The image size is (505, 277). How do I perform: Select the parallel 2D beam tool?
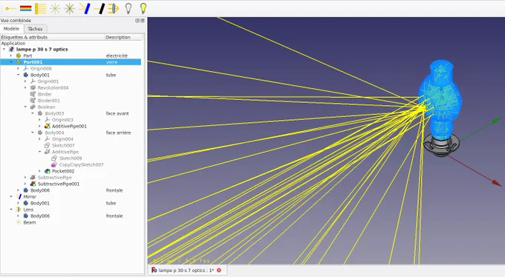40,8
